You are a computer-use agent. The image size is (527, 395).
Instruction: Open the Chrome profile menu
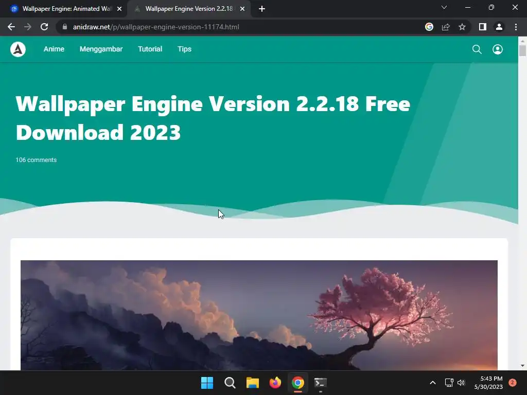point(499,27)
